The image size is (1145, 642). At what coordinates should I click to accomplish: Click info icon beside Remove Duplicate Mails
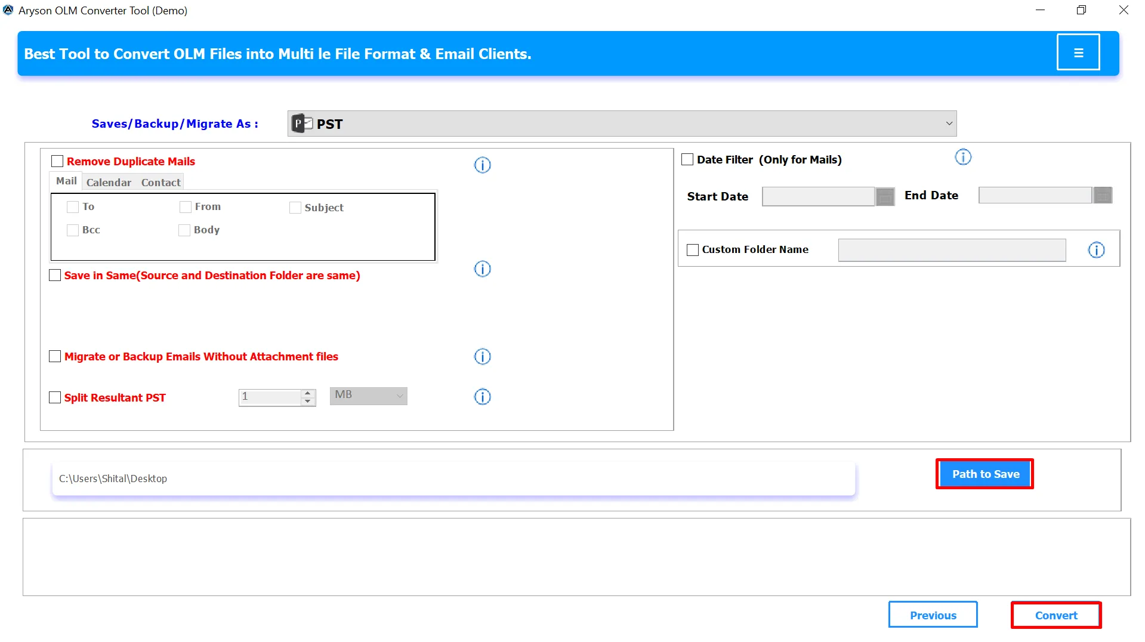coord(482,165)
